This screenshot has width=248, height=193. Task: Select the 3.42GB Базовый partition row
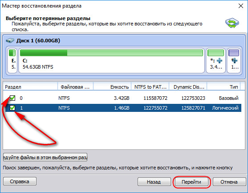tap(122, 98)
